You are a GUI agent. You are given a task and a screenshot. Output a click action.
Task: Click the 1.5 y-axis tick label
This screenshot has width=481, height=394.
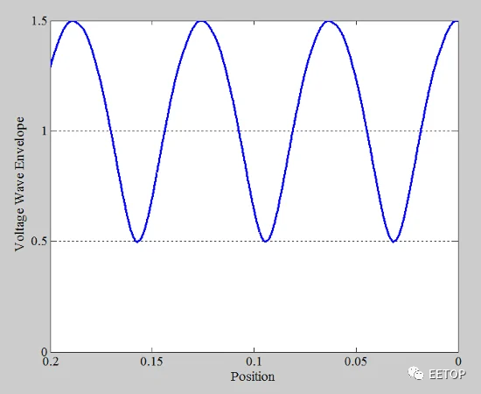(39, 21)
